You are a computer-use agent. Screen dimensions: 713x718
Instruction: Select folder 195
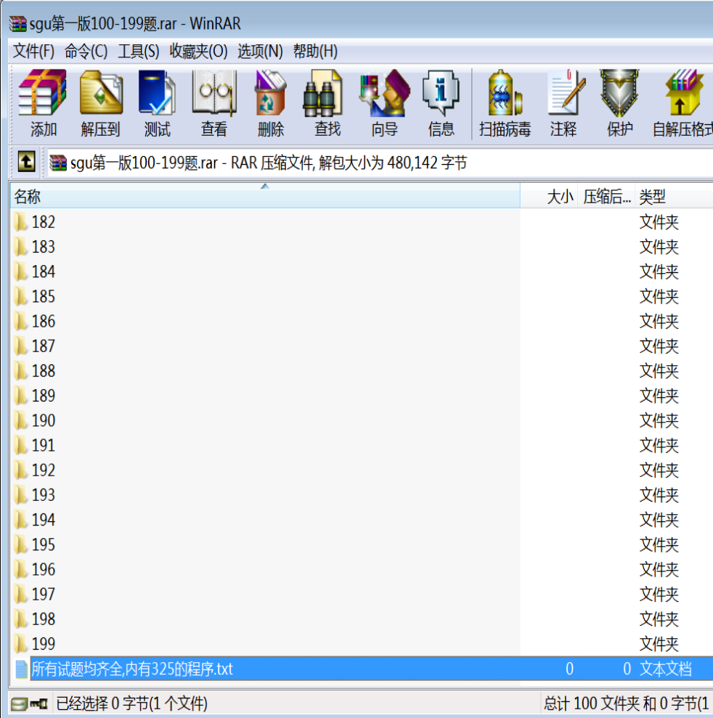[44, 544]
